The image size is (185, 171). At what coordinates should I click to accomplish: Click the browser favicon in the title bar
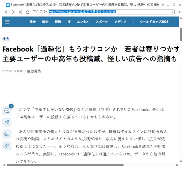[8, 5]
